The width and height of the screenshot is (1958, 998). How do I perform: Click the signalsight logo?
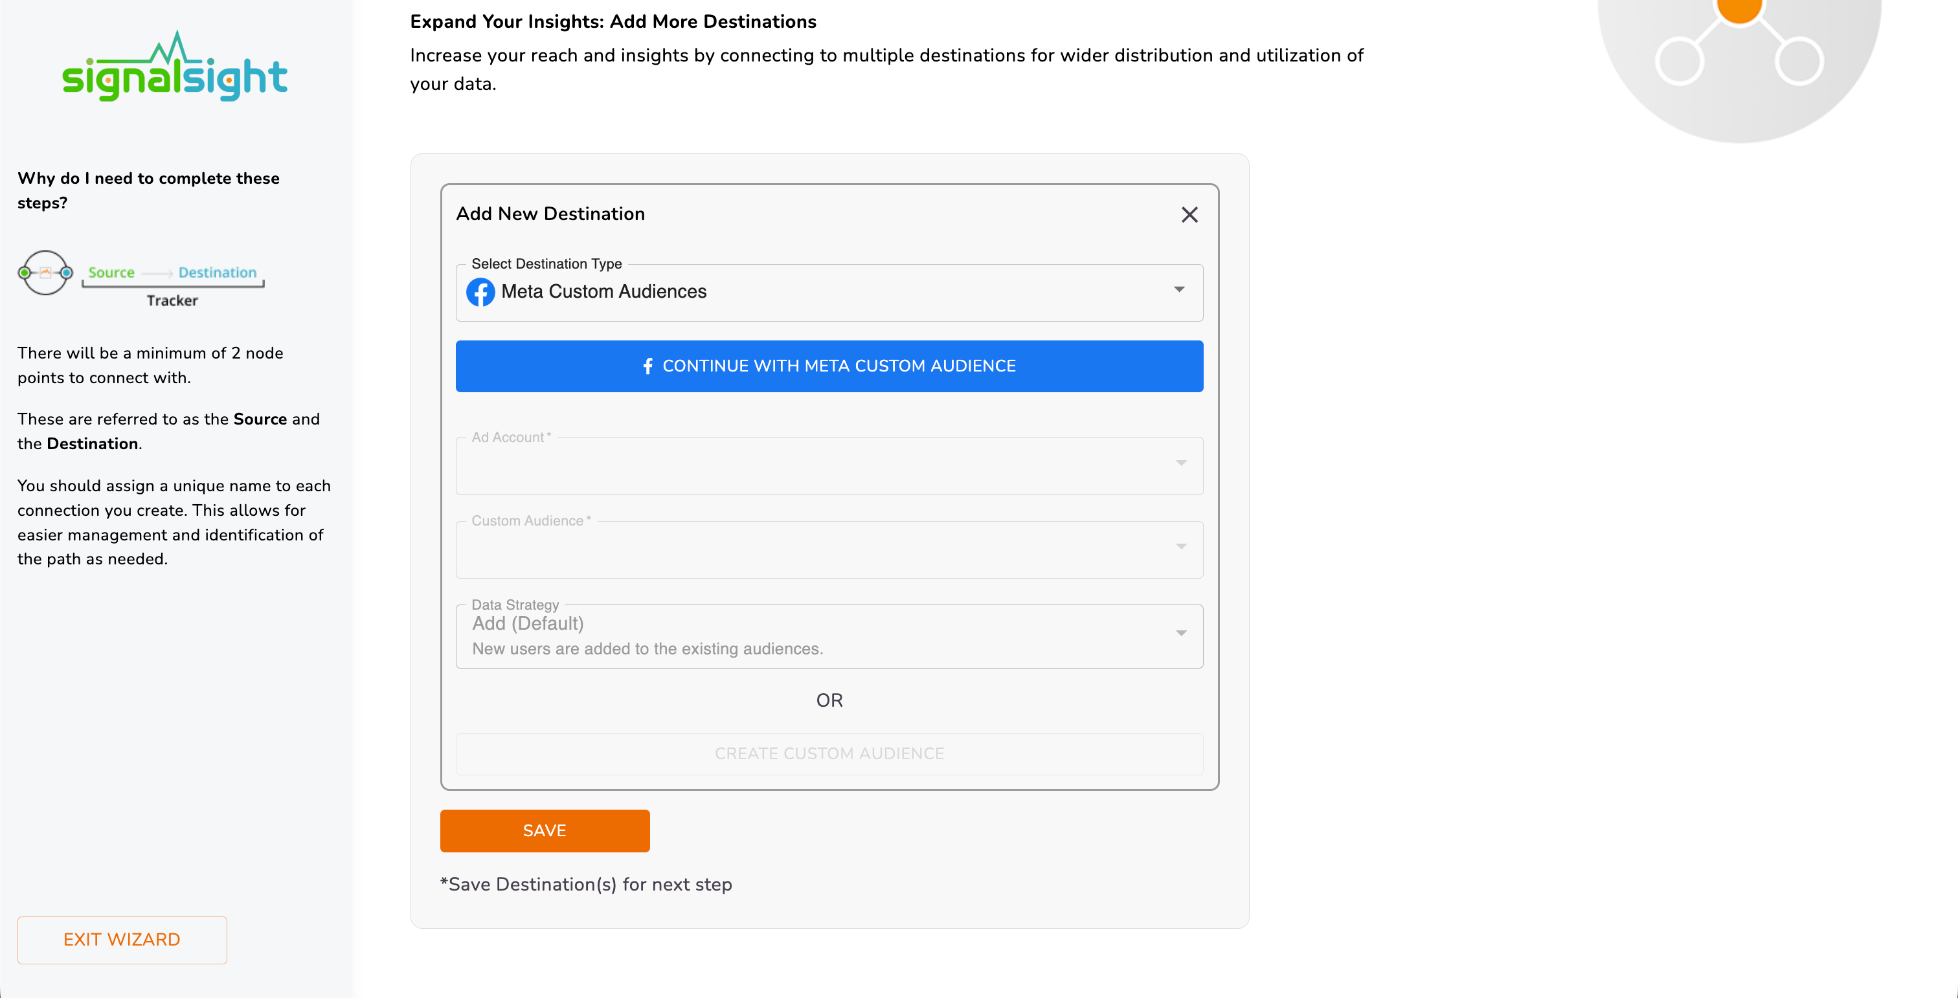pyautogui.click(x=175, y=67)
